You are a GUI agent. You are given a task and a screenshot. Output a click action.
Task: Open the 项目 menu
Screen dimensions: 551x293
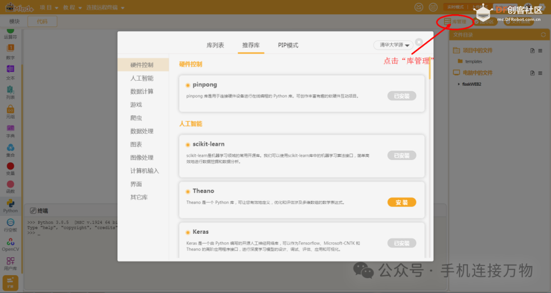click(49, 7)
